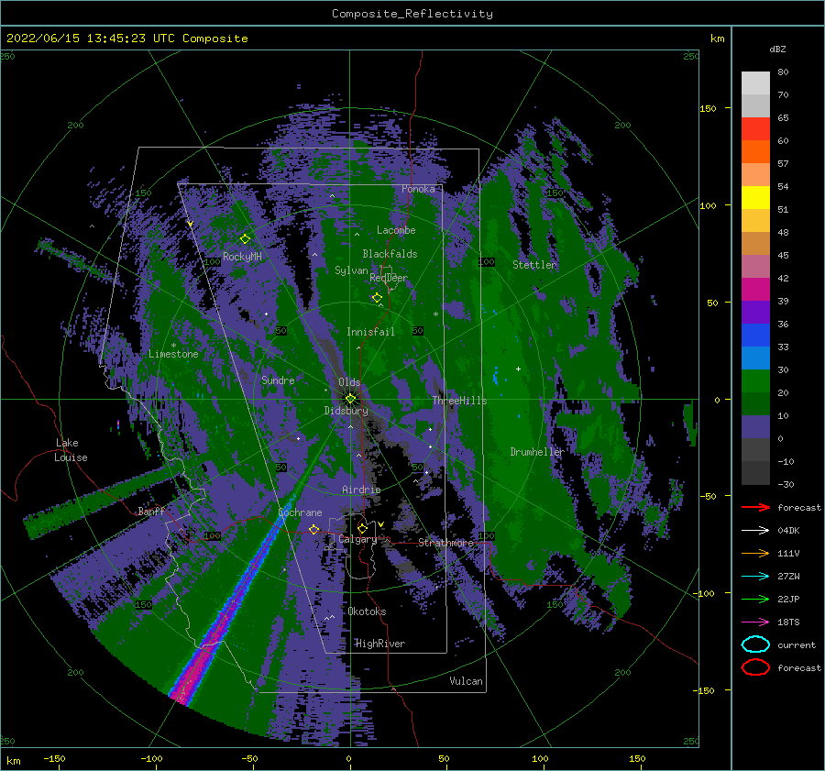Click the 'current' legend text
This screenshot has height=771, width=825.
[797, 644]
